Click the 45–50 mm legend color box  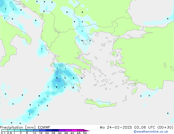tap(81, 130)
